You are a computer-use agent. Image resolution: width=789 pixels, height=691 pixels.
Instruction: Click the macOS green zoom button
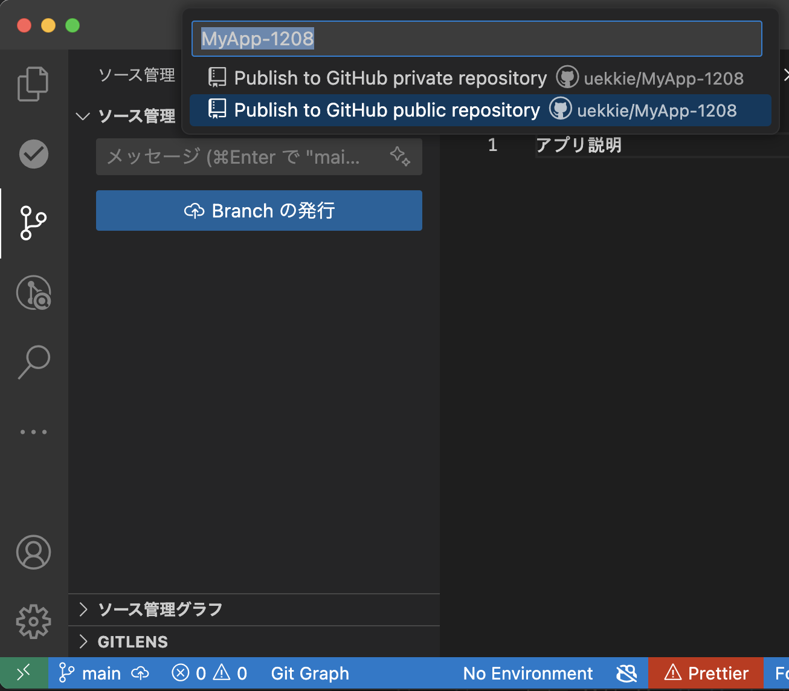[x=72, y=25]
